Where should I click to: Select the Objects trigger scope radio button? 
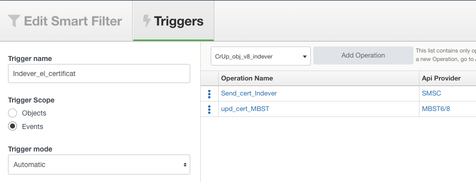coord(13,113)
